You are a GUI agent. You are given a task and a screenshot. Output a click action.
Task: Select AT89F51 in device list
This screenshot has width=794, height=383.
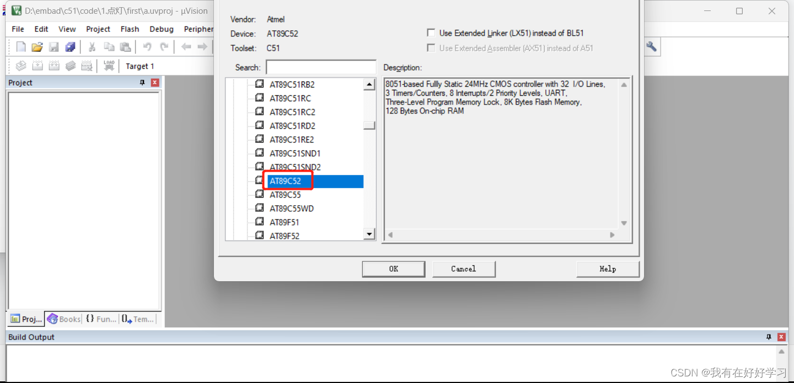[x=285, y=222]
